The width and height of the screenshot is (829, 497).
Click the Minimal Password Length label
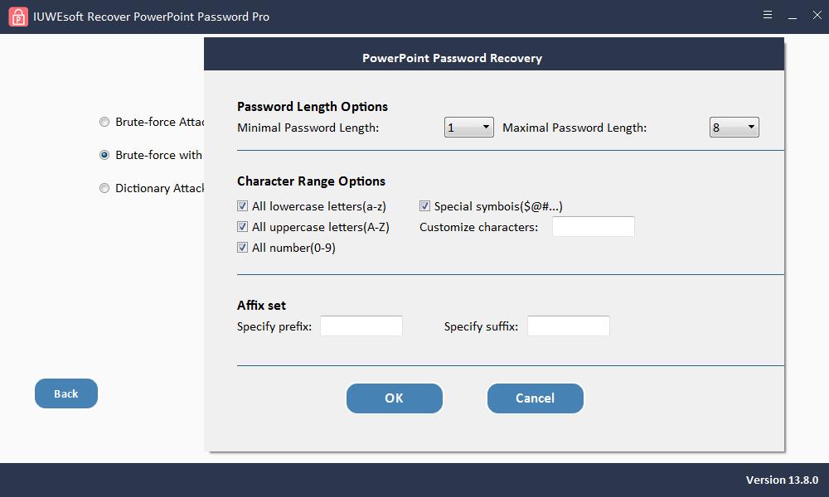pos(308,128)
